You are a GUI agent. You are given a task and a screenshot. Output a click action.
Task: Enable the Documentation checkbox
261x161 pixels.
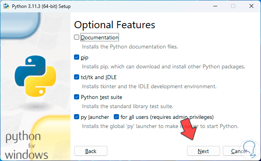[x=77, y=37]
